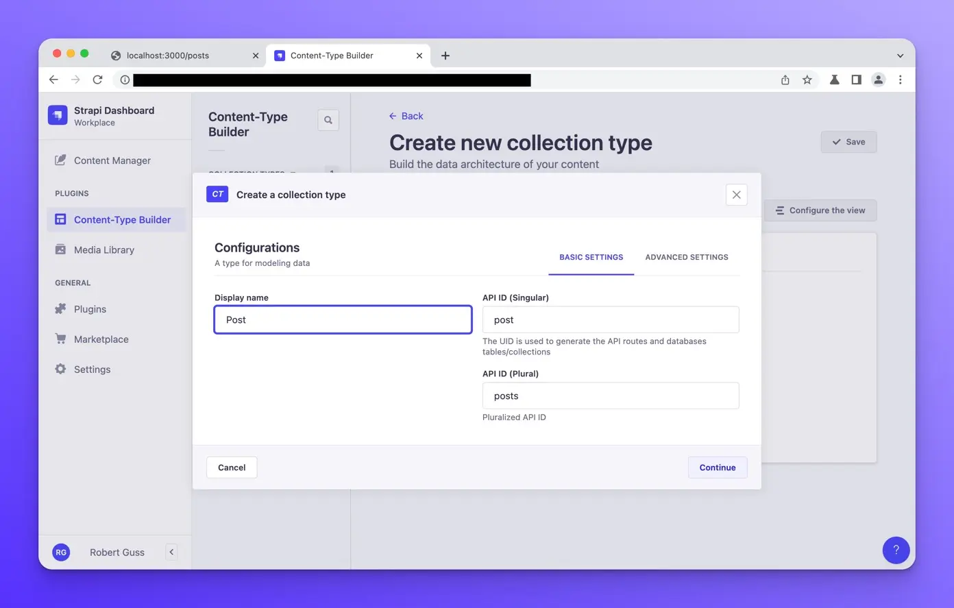
Task: Click the CT collection type badge
Action: [x=217, y=194]
